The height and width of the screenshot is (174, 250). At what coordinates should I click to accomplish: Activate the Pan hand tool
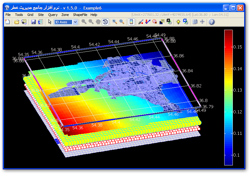(98, 22)
